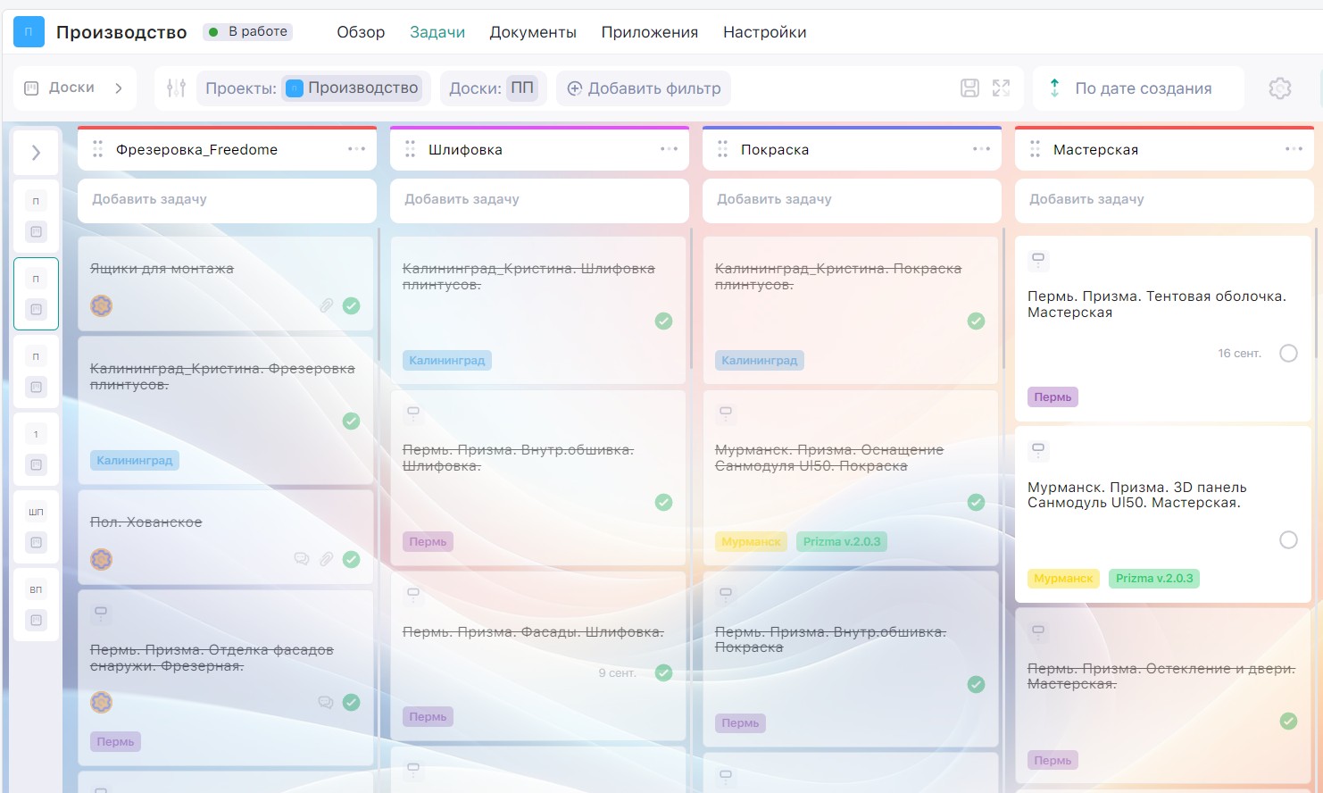
Task: Open Шлифовка column three-dot menu
Action: (669, 149)
